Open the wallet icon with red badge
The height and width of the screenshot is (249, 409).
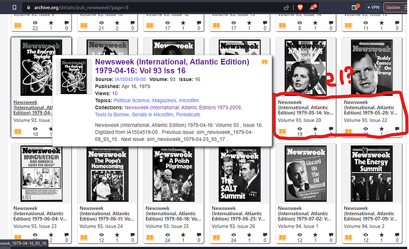[356, 7]
